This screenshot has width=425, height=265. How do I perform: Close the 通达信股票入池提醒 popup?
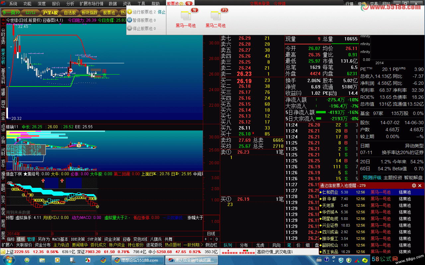420,185
